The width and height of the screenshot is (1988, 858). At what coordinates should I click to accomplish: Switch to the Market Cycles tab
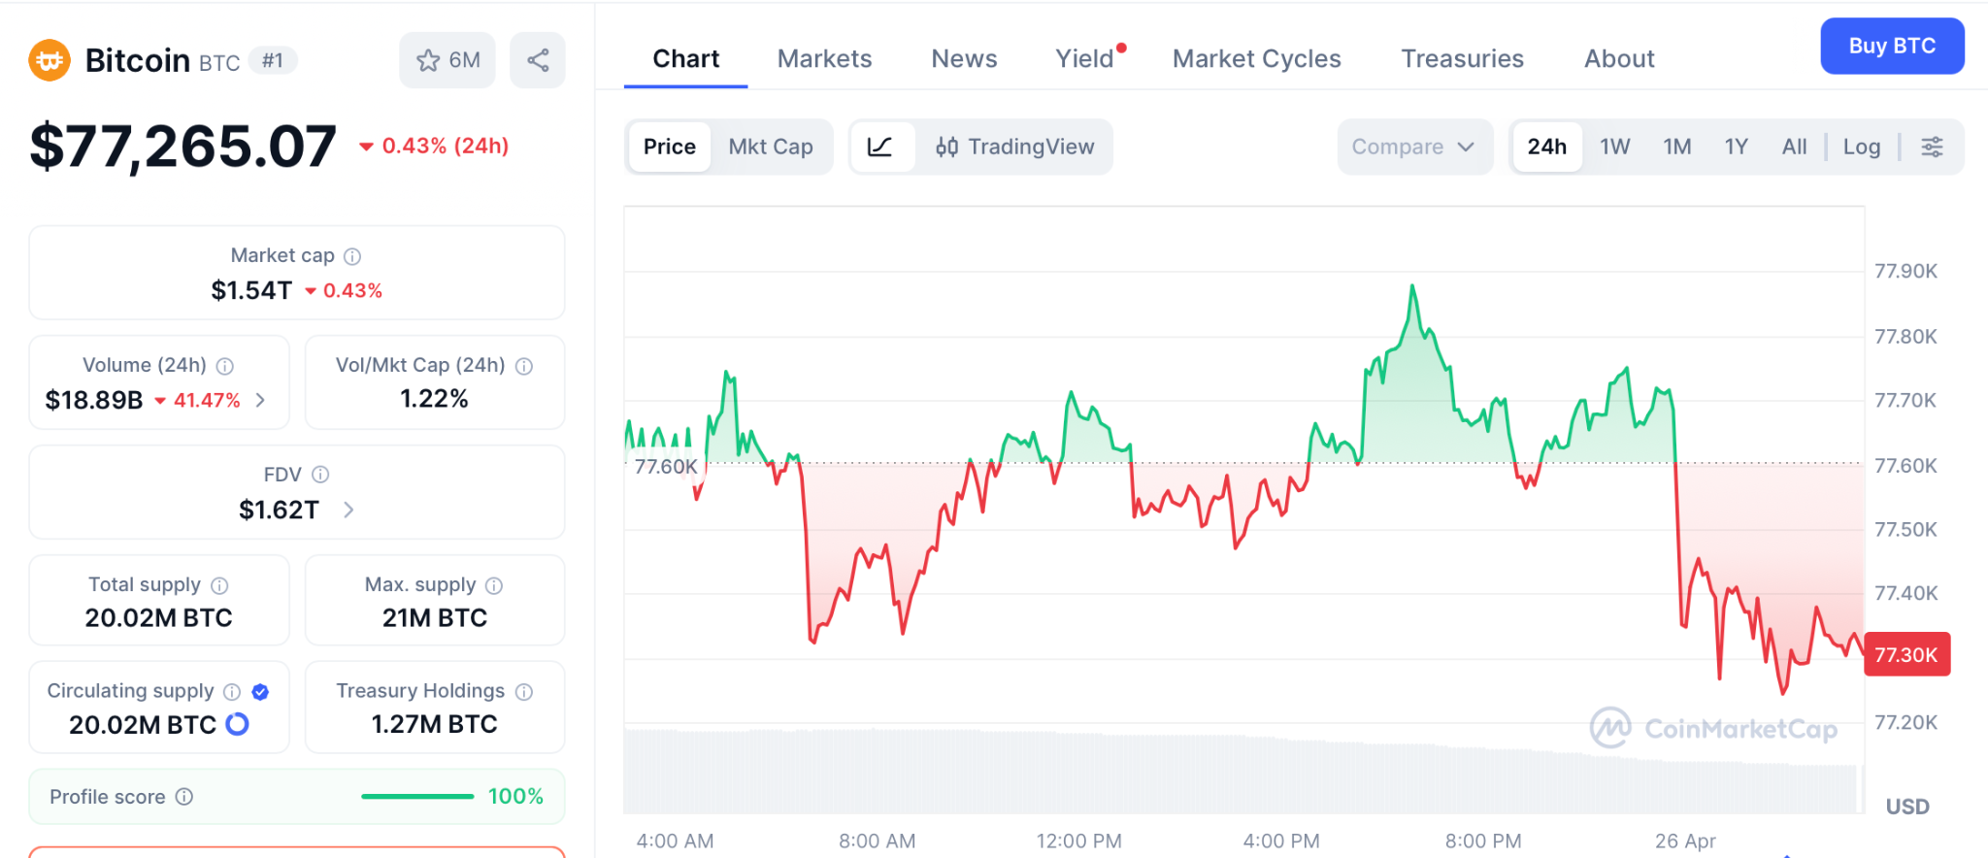[x=1256, y=59]
